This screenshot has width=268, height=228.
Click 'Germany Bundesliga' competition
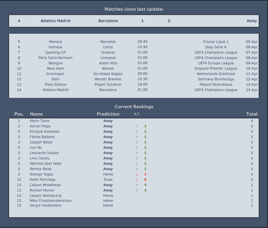click(216, 79)
